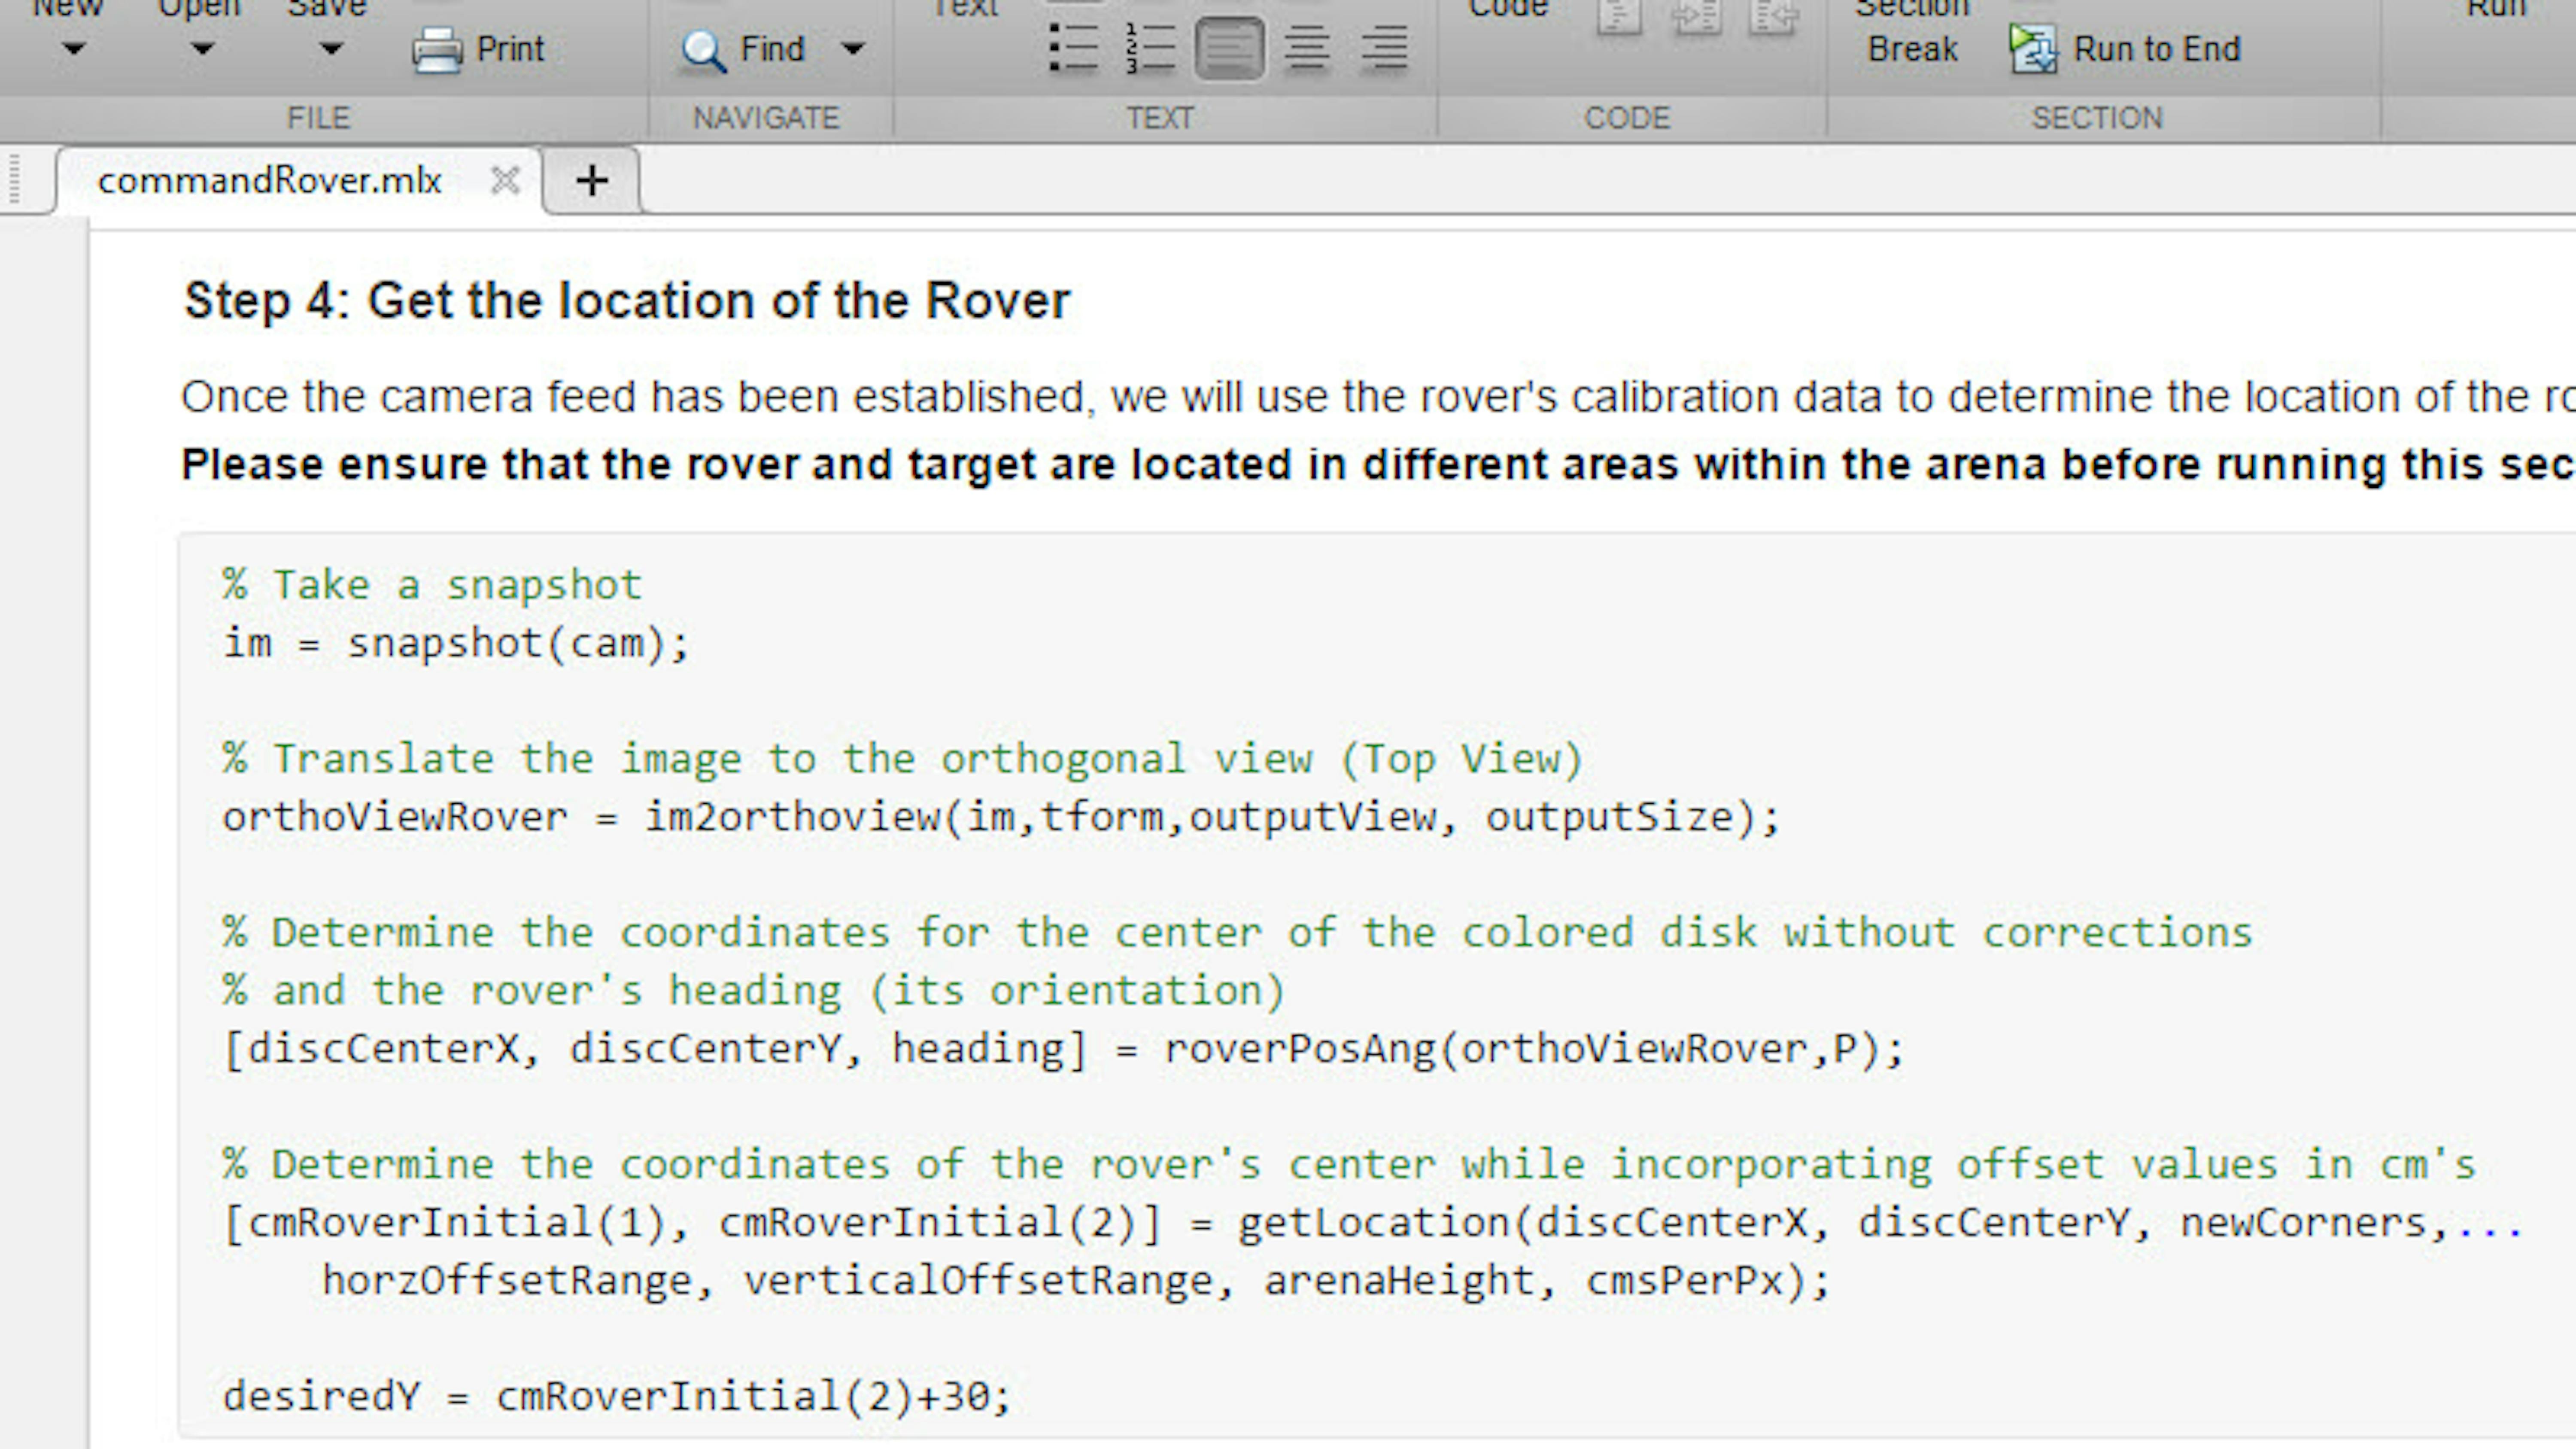Click the '% Determine the coordinates for the center' comment
The height and width of the screenshot is (1449, 2576).
tap(1237, 933)
